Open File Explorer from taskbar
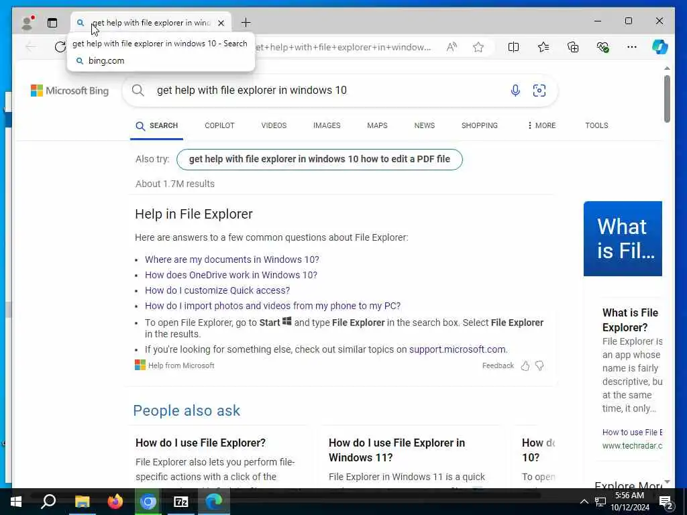The image size is (687, 515). click(x=82, y=502)
